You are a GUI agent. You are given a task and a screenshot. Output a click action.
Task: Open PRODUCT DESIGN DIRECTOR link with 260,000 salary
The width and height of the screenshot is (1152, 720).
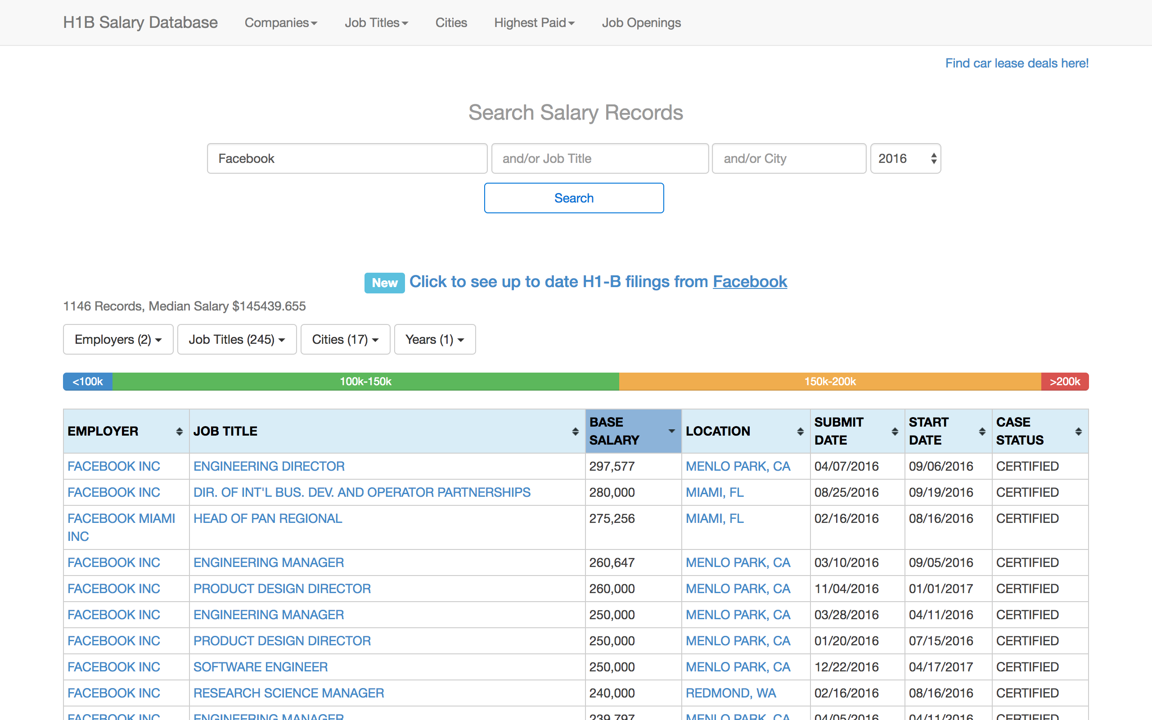[x=282, y=589]
